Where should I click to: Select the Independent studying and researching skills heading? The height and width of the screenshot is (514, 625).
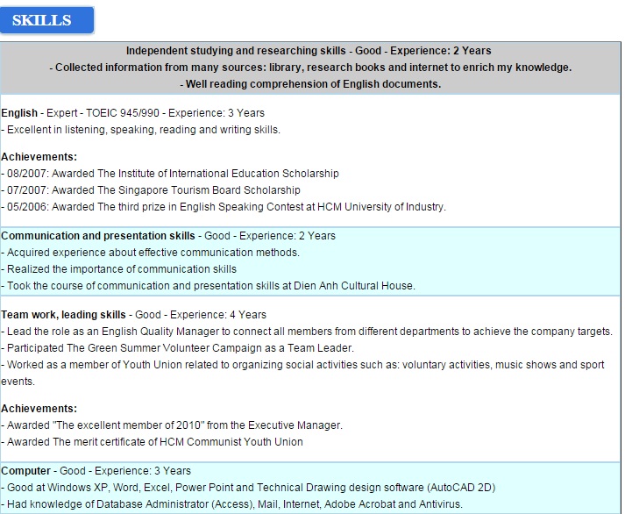pos(236,51)
